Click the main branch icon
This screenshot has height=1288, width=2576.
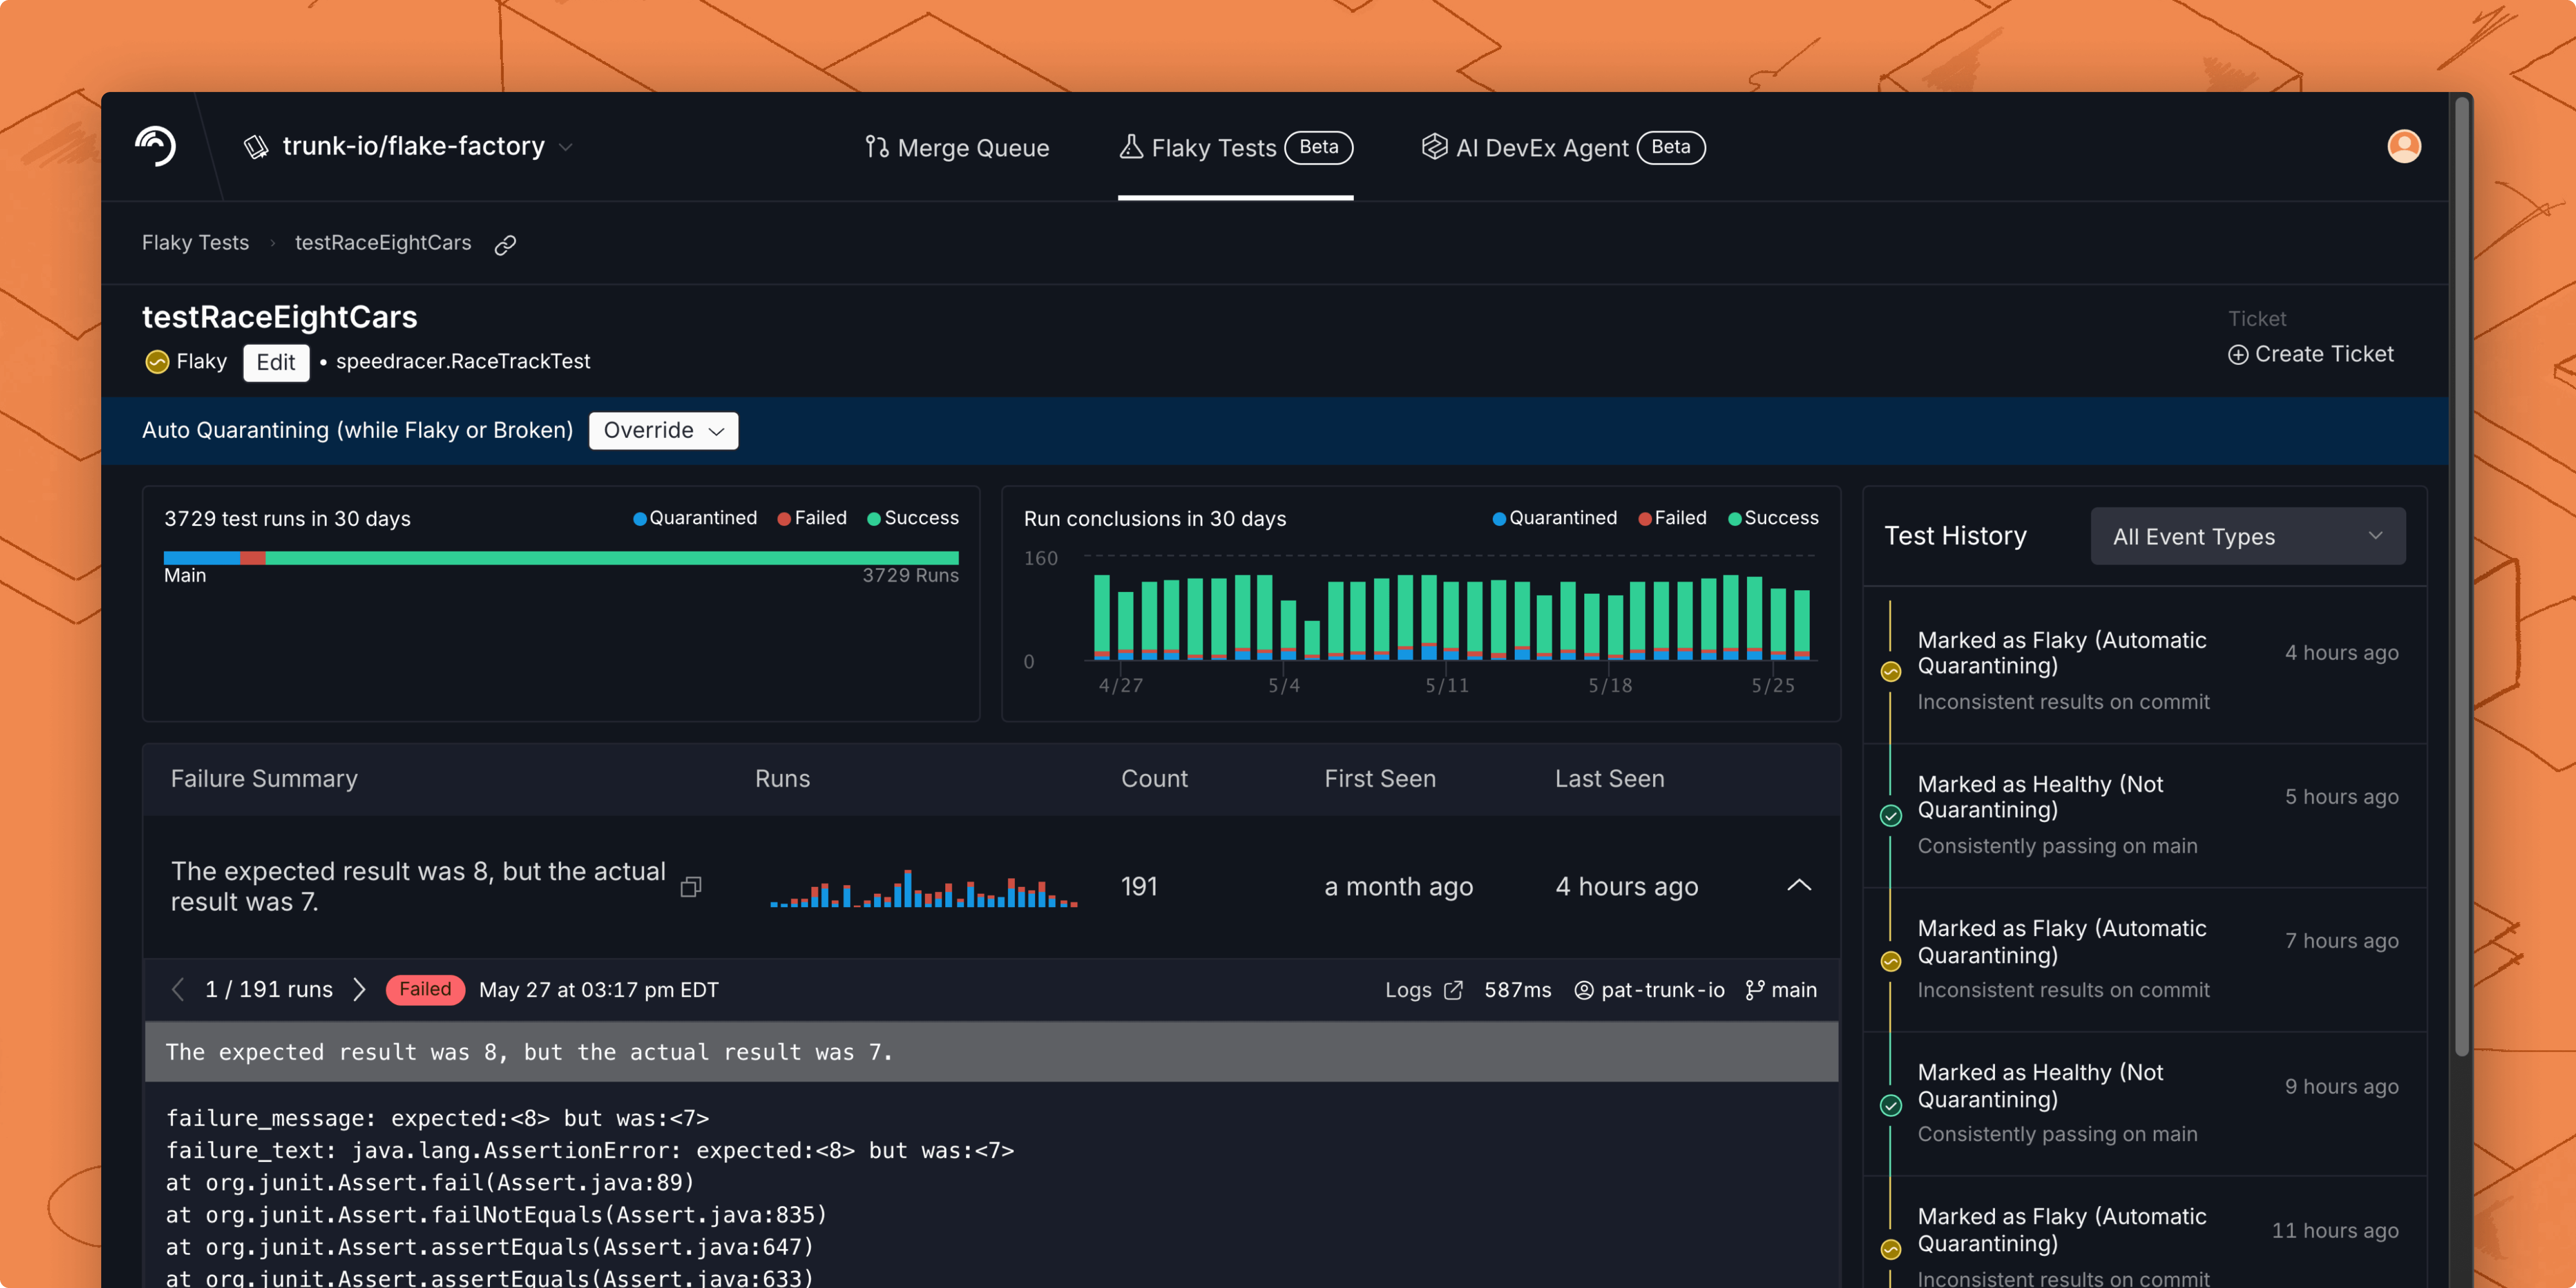point(1755,990)
